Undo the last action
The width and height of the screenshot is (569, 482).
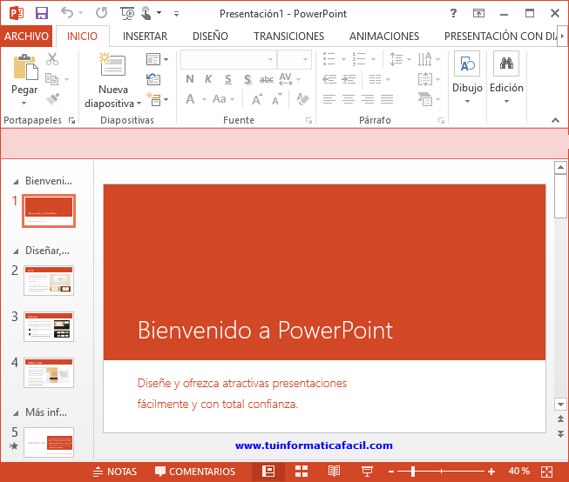pos(67,13)
